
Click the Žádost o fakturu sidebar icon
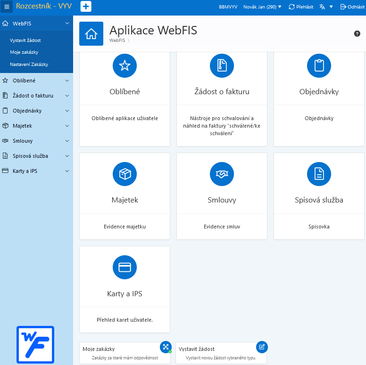(5, 95)
